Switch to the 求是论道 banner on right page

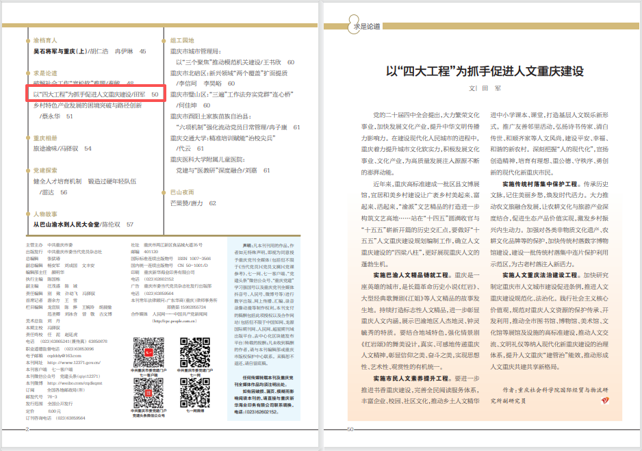[x=366, y=26]
